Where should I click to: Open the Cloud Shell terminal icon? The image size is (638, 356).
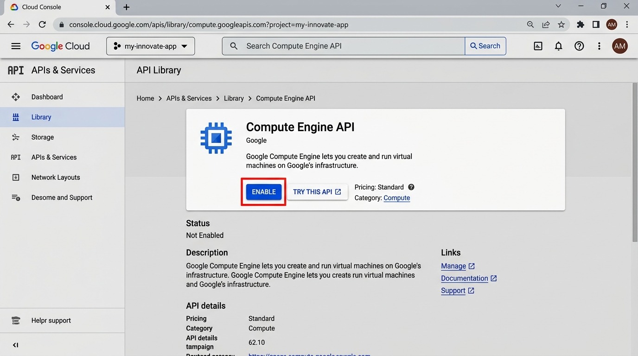tap(538, 46)
